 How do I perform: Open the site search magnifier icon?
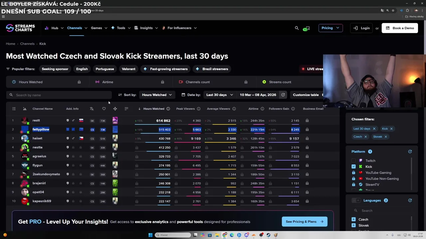[x=297, y=28]
